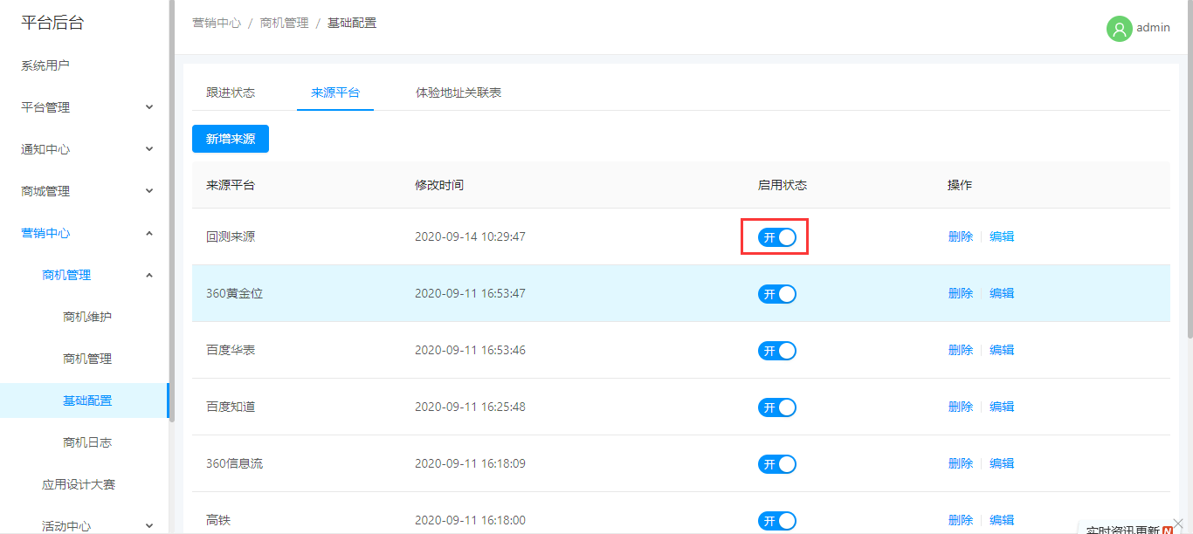The width and height of the screenshot is (1193, 534).
Task: Switch to the 跟进状态 tab
Action: (231, 92)
